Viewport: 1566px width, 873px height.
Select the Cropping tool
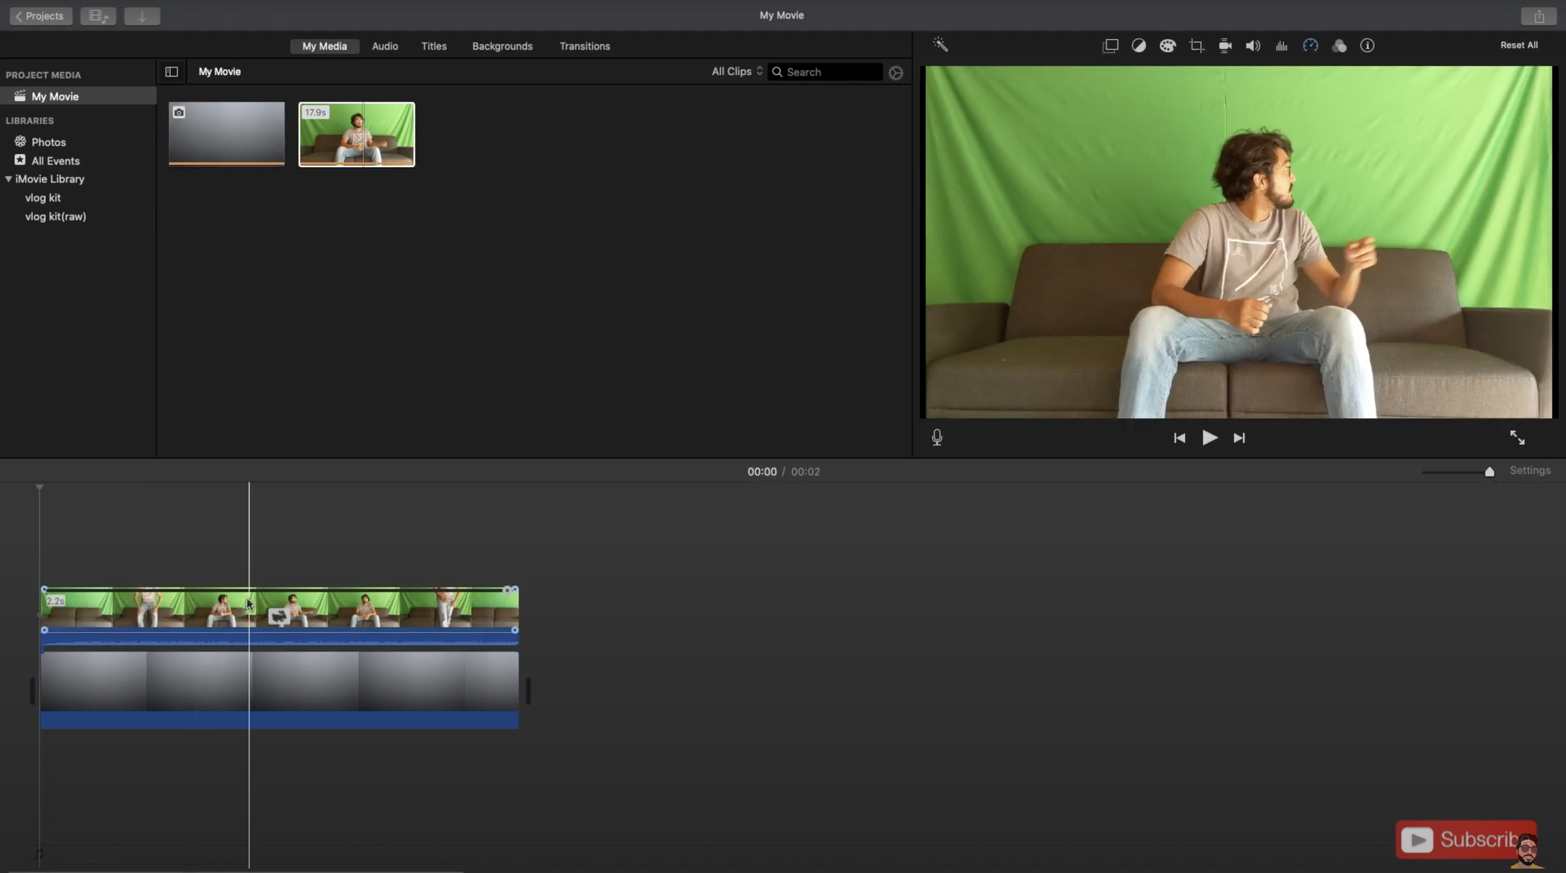(x=1196, y=46)
